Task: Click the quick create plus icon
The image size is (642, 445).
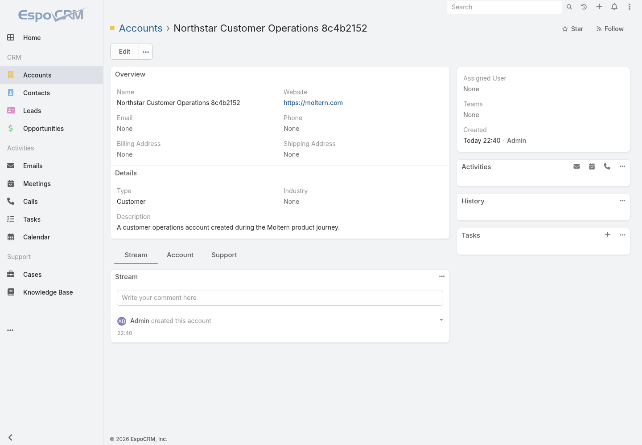Action: coord(599,7)
